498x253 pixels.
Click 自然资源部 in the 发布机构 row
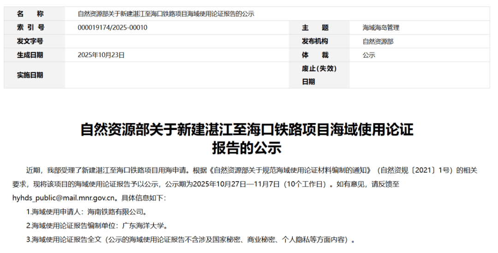tap(378, 41)
